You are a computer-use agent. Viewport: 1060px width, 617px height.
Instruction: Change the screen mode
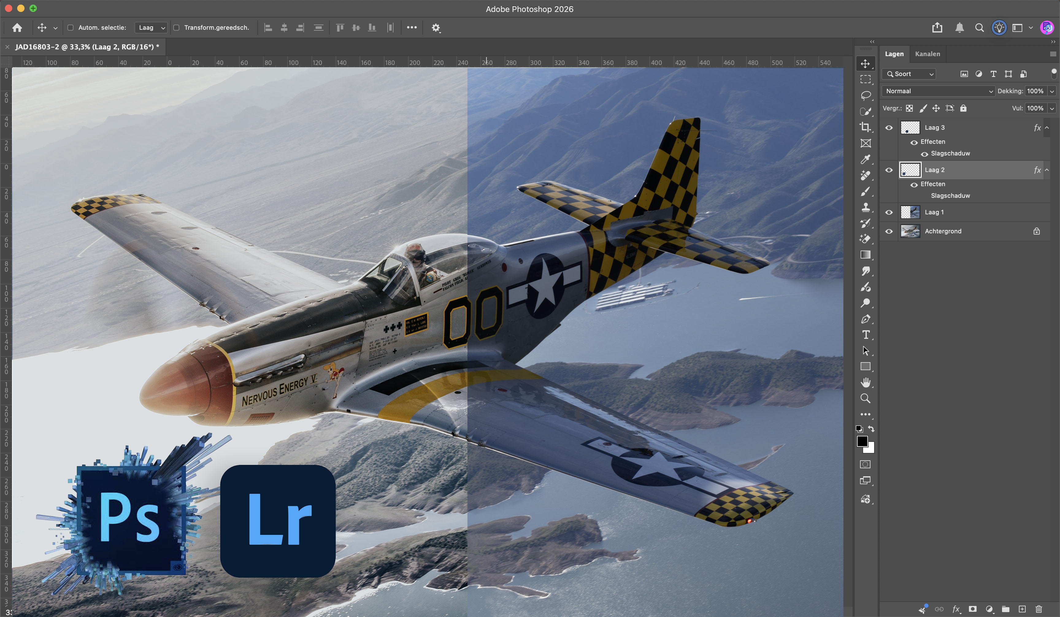865,480
